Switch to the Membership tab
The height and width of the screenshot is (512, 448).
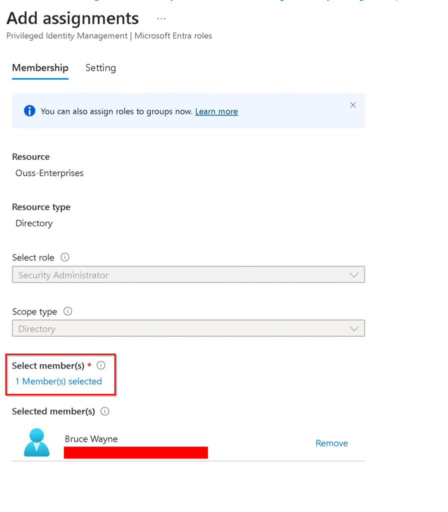coord(40,68)
